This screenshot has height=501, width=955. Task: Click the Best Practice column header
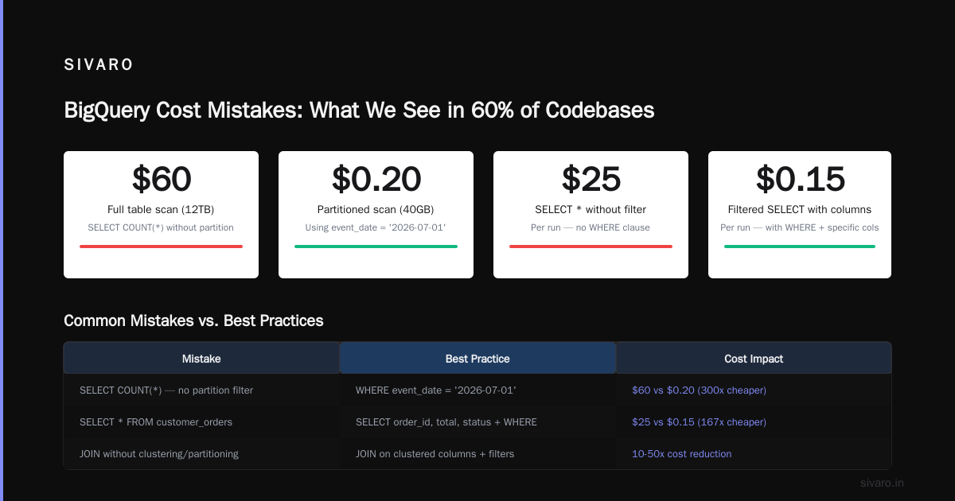pyautogui.click(x=477, y=359)
